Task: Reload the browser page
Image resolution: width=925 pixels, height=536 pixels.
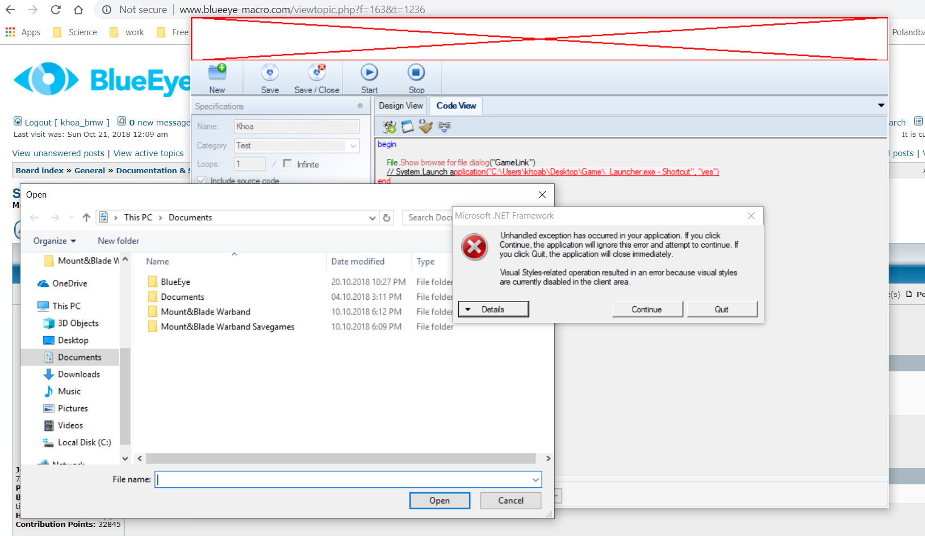Action: [56, 10]
